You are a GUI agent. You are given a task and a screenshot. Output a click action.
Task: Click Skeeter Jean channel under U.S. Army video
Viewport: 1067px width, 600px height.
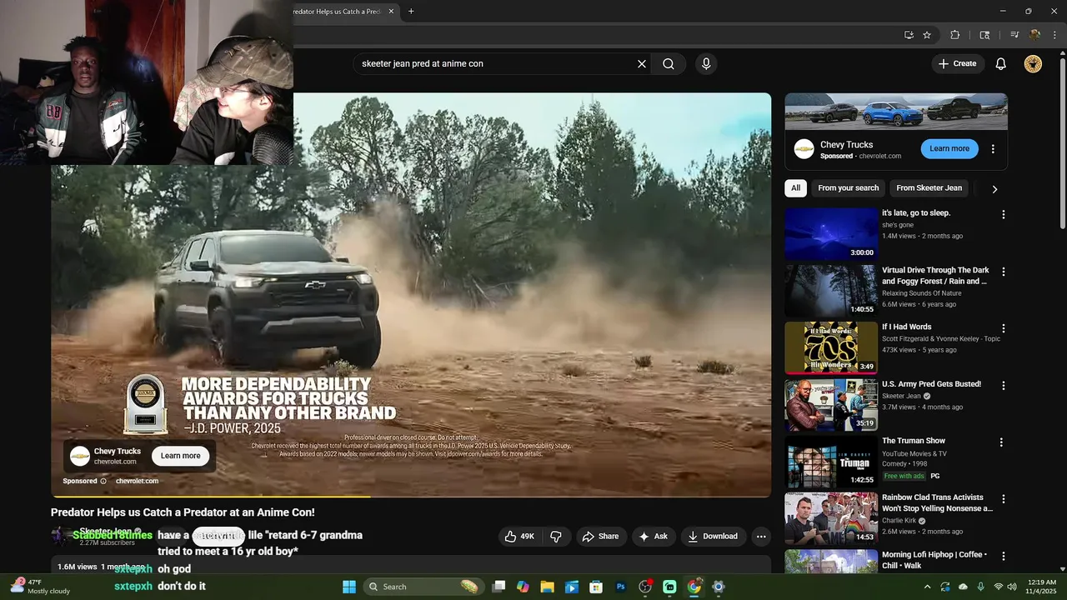tap(901, 397)
